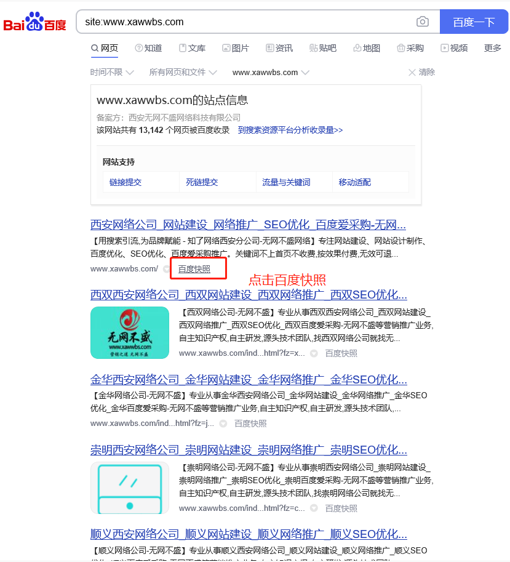Click the www.xawwbs.com/ result URL
Image resolution: width=510 pixels, height=562 pixels.
pos(124,269)
